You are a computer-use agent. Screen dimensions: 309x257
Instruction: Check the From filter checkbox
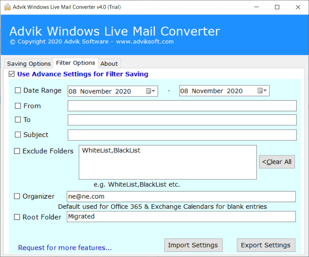tap(17, 105)
